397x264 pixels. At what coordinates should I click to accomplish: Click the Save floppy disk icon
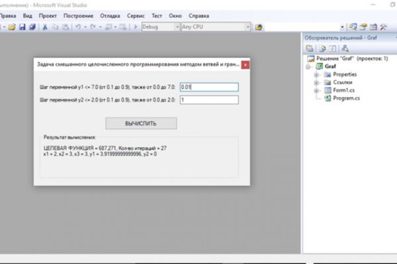(22, 27)
